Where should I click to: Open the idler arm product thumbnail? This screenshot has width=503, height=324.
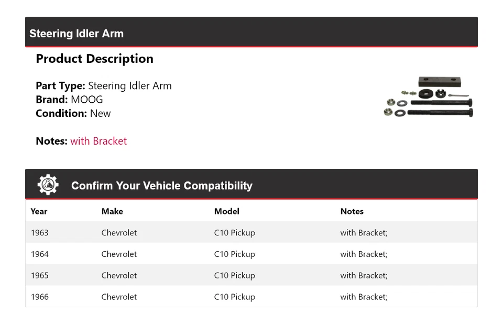[x=429, y=96]
